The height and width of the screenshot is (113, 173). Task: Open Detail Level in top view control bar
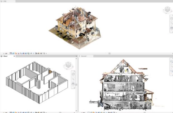tap(11, 53)
